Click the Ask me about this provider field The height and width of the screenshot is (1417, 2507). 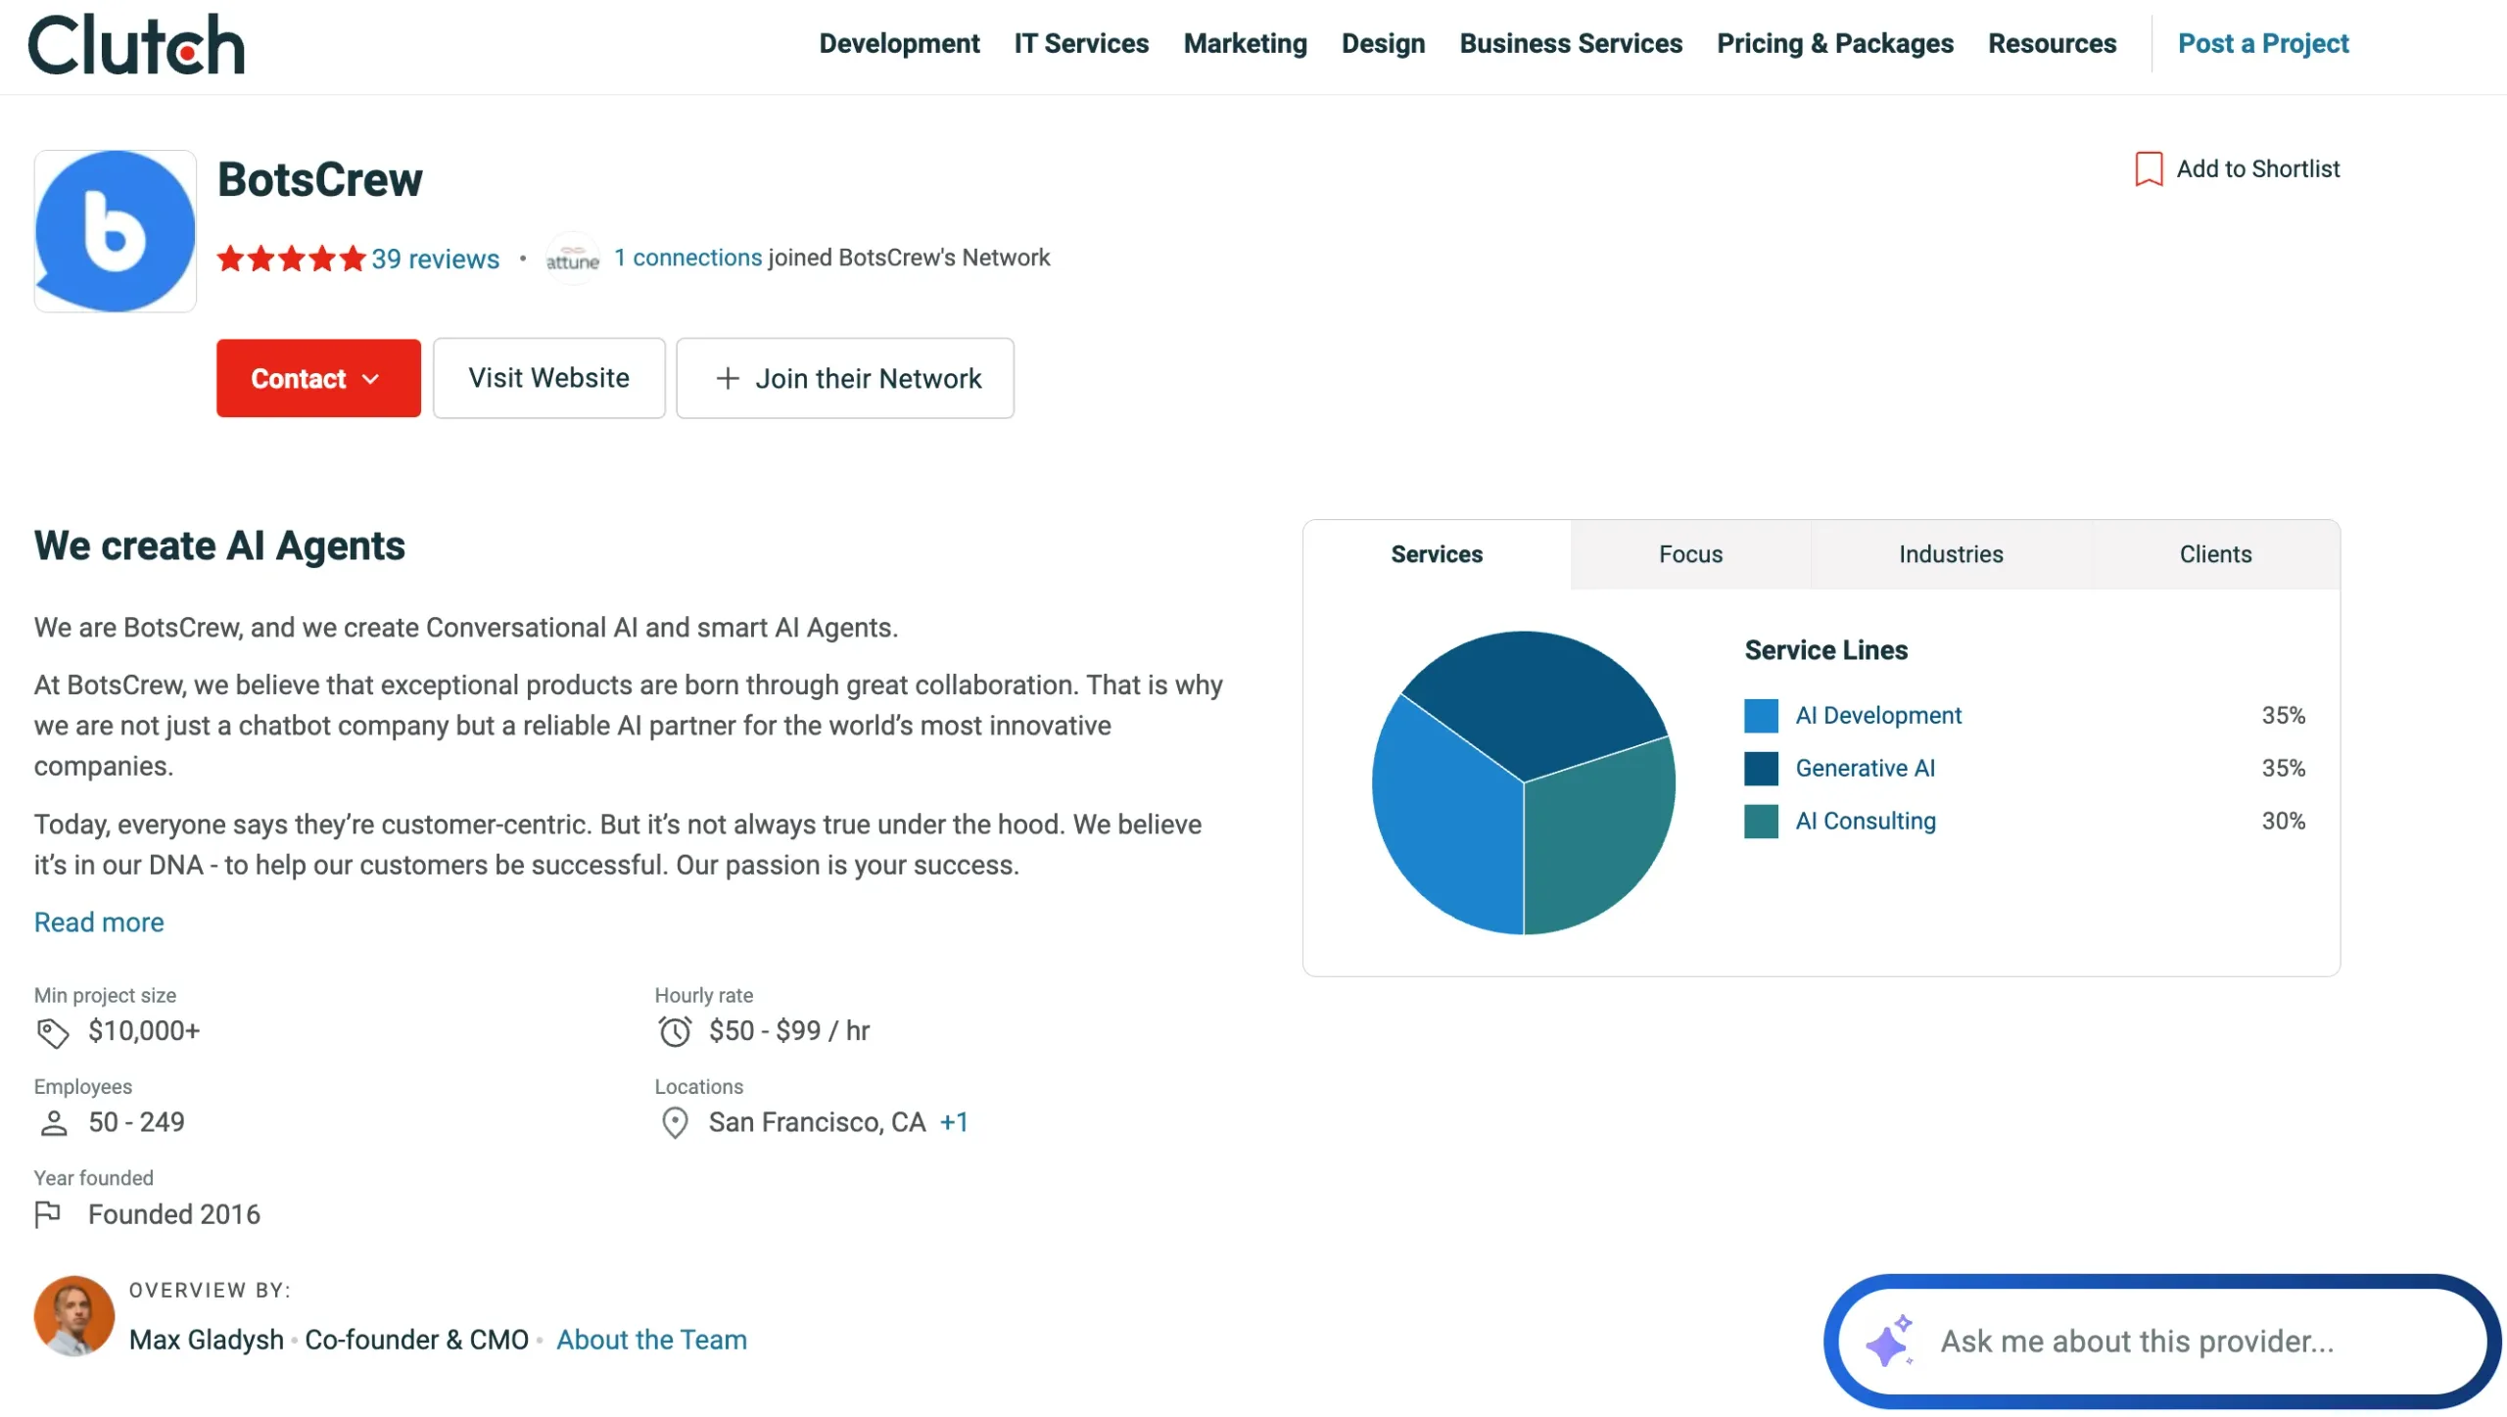2135,1342
